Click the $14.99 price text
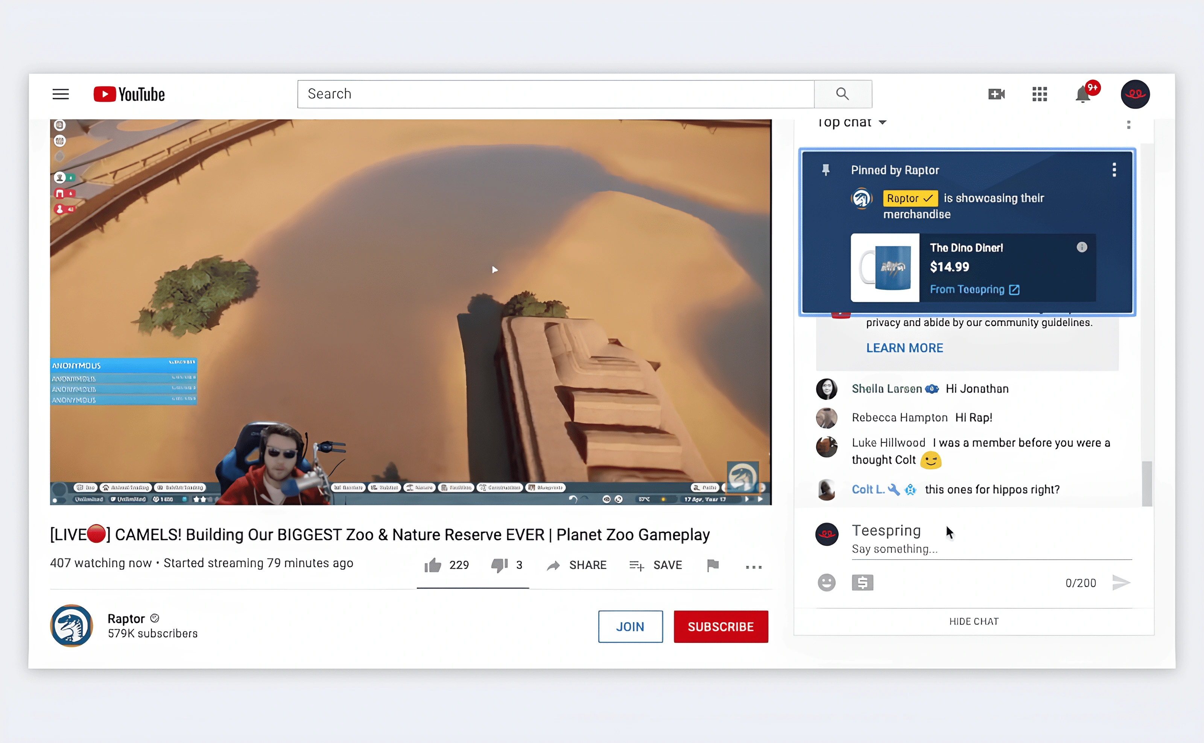The width and height of the screenshot is (1204, 743). [949, 267]
